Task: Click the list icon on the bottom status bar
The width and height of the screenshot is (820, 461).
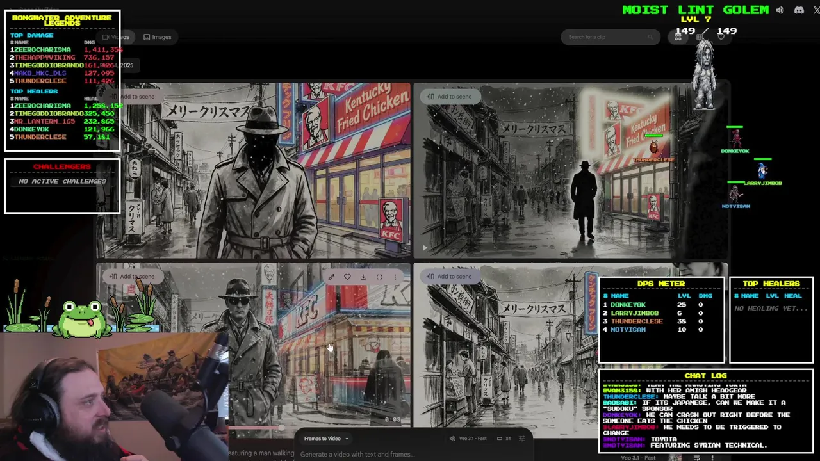Action: point(696,458)
